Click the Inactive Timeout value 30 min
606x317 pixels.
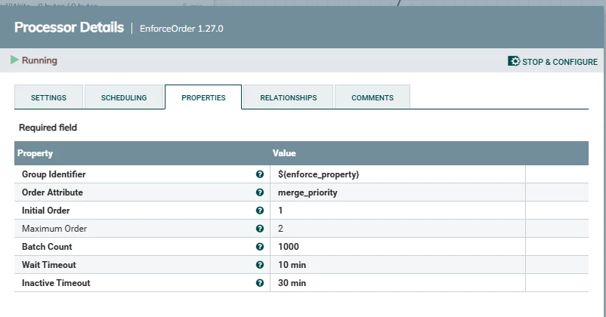pos(292,283)
